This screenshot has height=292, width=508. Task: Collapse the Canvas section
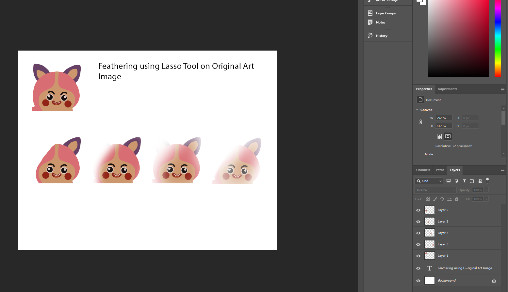(x=417, y=110)
